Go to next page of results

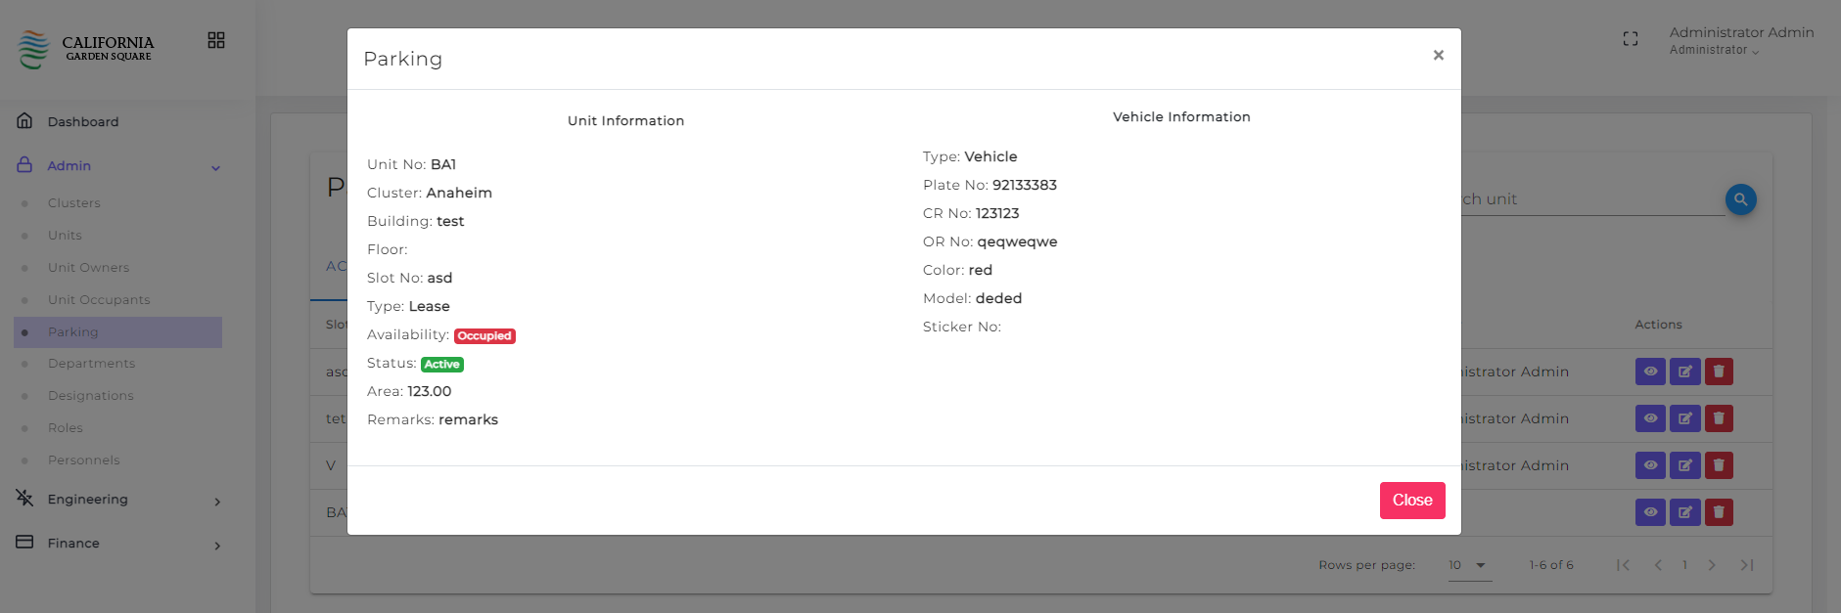click(1712, 565)
